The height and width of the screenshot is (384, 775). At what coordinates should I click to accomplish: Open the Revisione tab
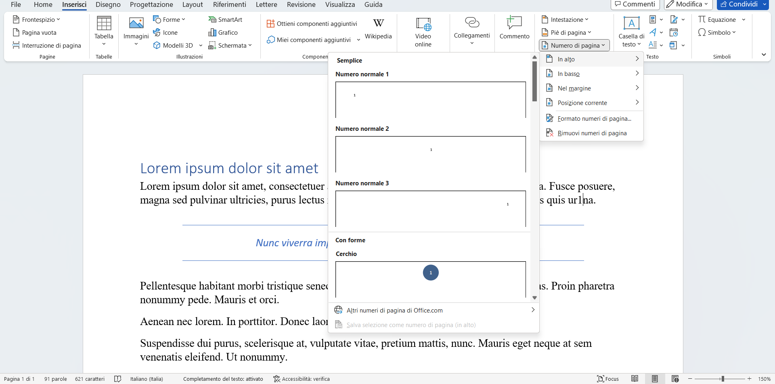(301, 4)
